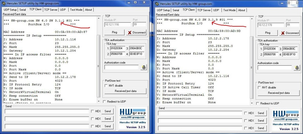Open www.HW-group.com link in right window

286,119
